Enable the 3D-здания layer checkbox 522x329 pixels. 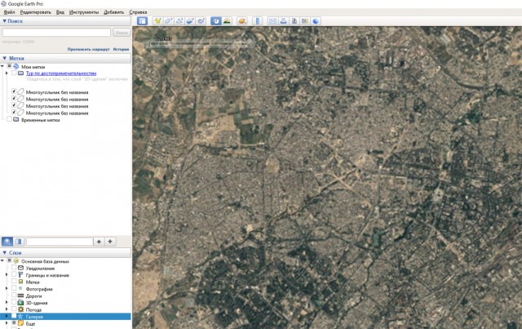click(x=14, y=302)
